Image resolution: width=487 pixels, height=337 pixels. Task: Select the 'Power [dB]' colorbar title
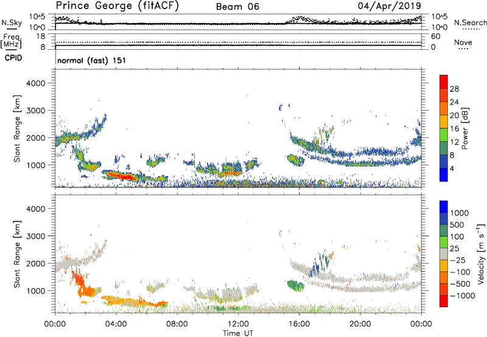pyautogui.click(x=465, y=128)
